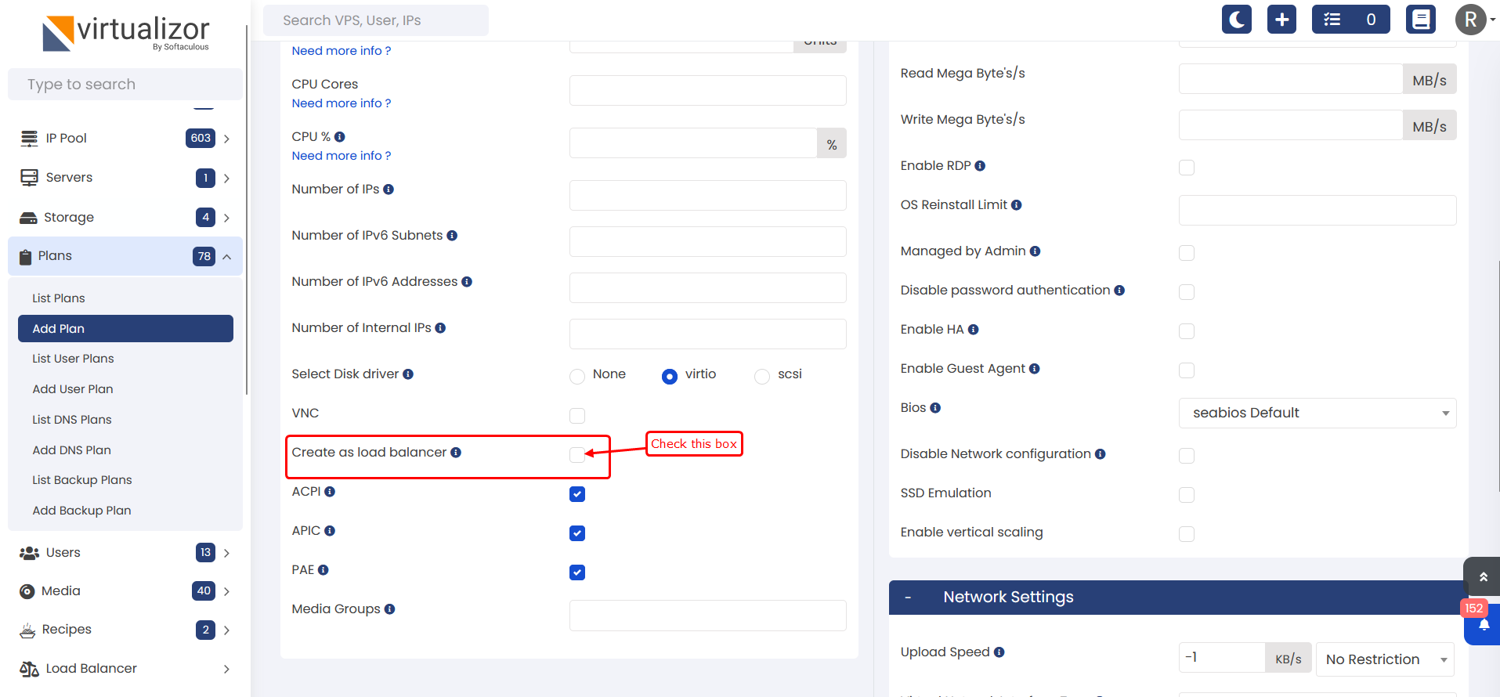Click the scroll-to-top double arrow
The height and width of the screenshot is (697, 1500).
click(1483, 577)
